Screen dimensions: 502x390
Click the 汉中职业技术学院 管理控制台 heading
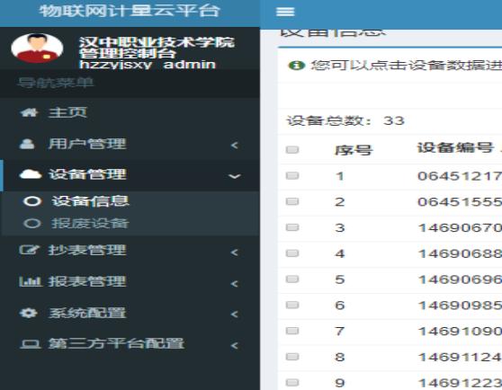[157, 48]
